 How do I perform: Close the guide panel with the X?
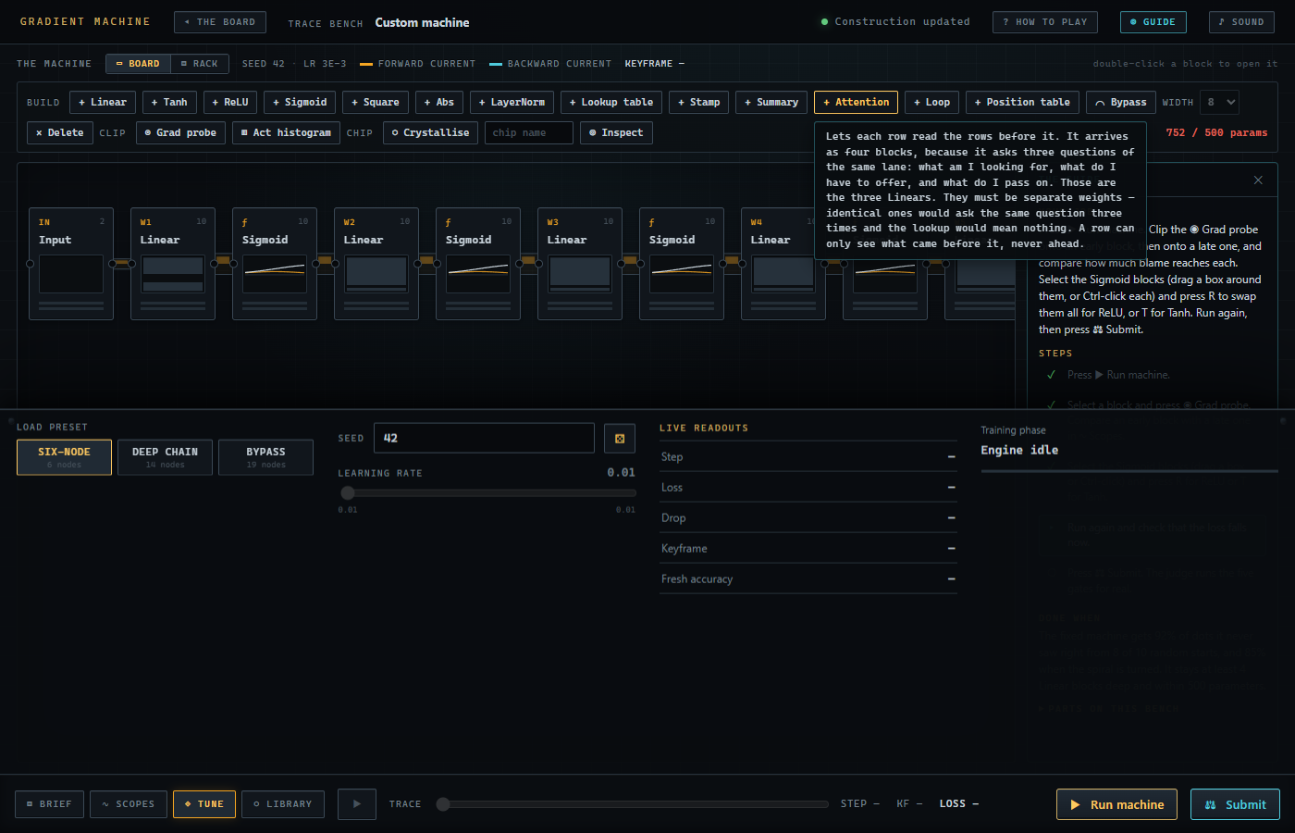coord(1258,180)
